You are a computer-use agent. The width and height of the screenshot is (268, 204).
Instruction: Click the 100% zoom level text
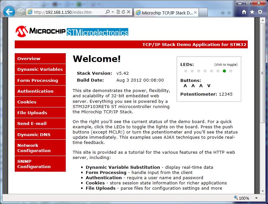[x=244, y=198]
